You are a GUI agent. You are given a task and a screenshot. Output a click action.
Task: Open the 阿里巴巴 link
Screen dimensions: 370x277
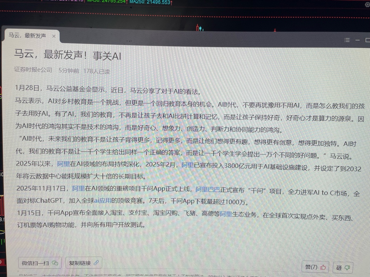208,190
